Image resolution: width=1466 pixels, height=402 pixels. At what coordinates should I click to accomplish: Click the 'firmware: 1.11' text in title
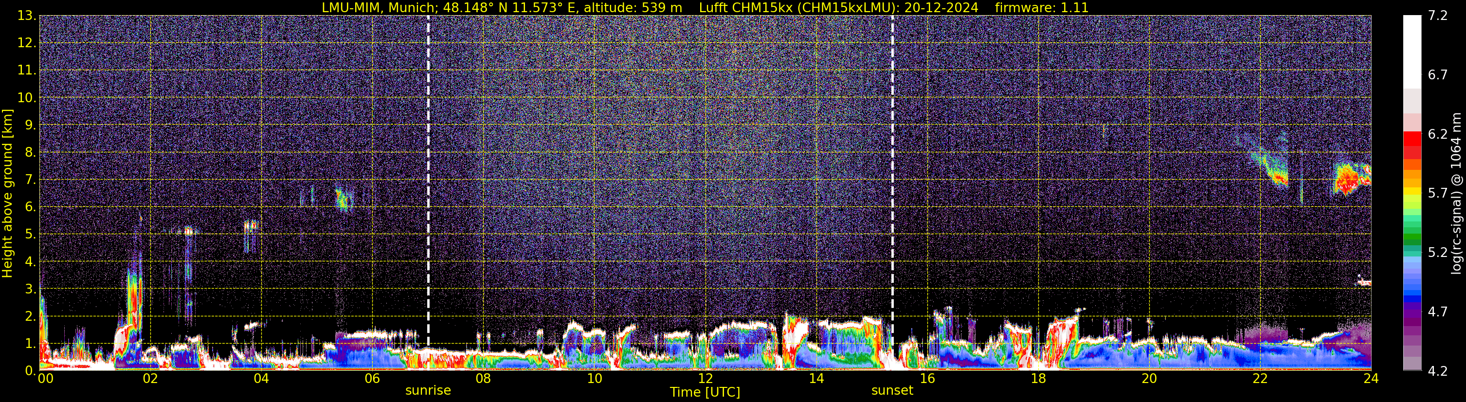click(x=1041, y=7)
